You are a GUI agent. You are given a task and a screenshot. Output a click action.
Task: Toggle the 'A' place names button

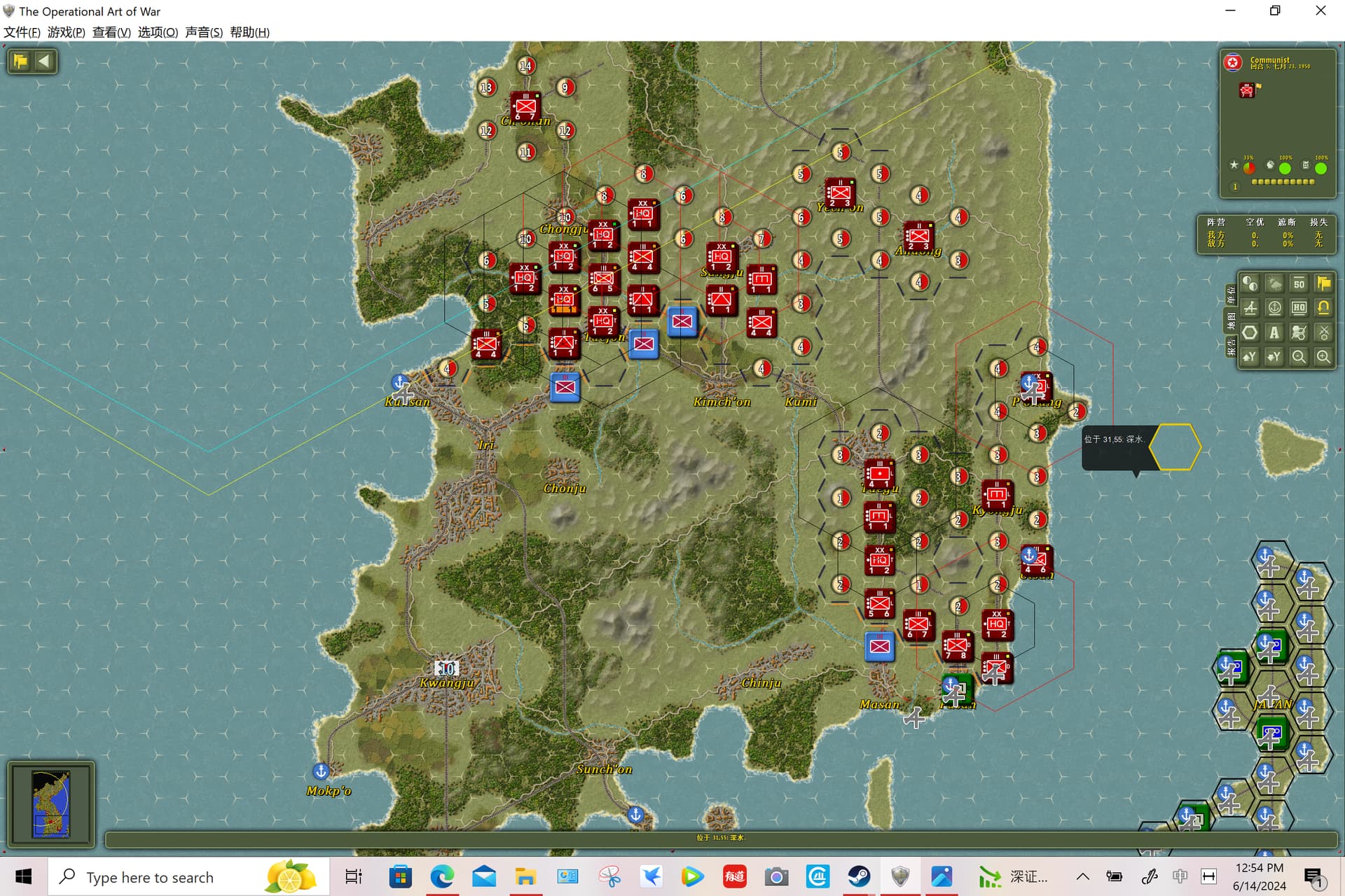coord(1274,332)
